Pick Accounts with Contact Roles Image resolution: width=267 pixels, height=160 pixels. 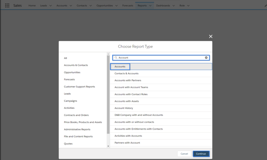(x=161, y=94)
